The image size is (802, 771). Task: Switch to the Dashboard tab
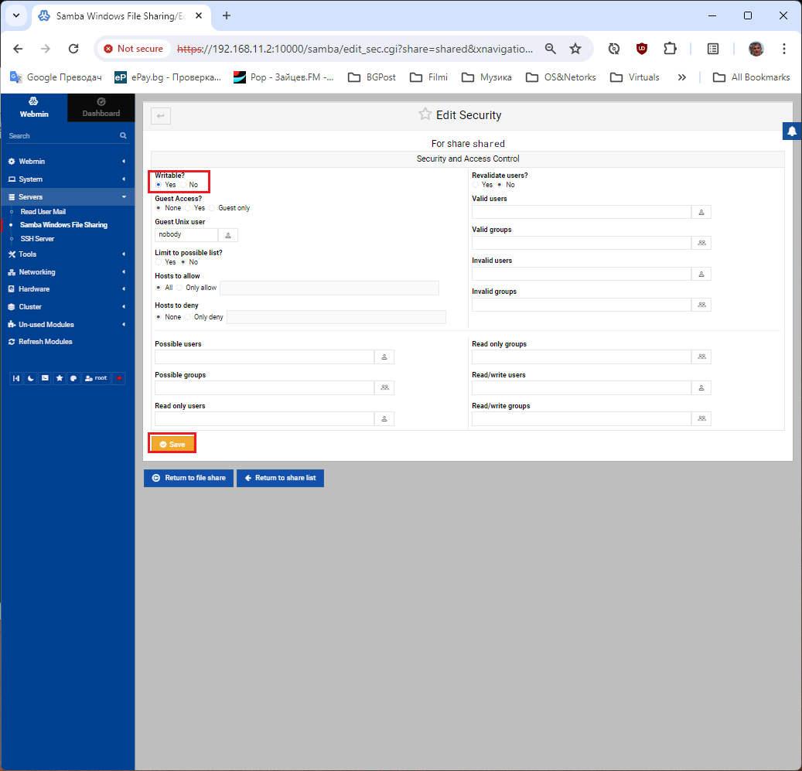(101, 107)
